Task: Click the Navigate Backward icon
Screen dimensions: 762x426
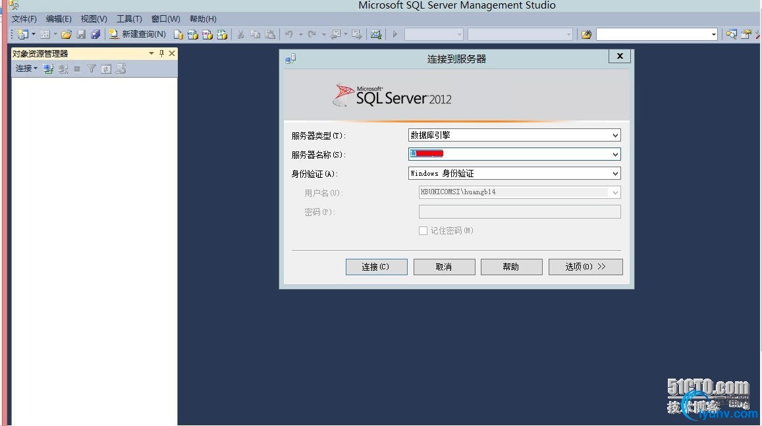Action: pos(335,34)
